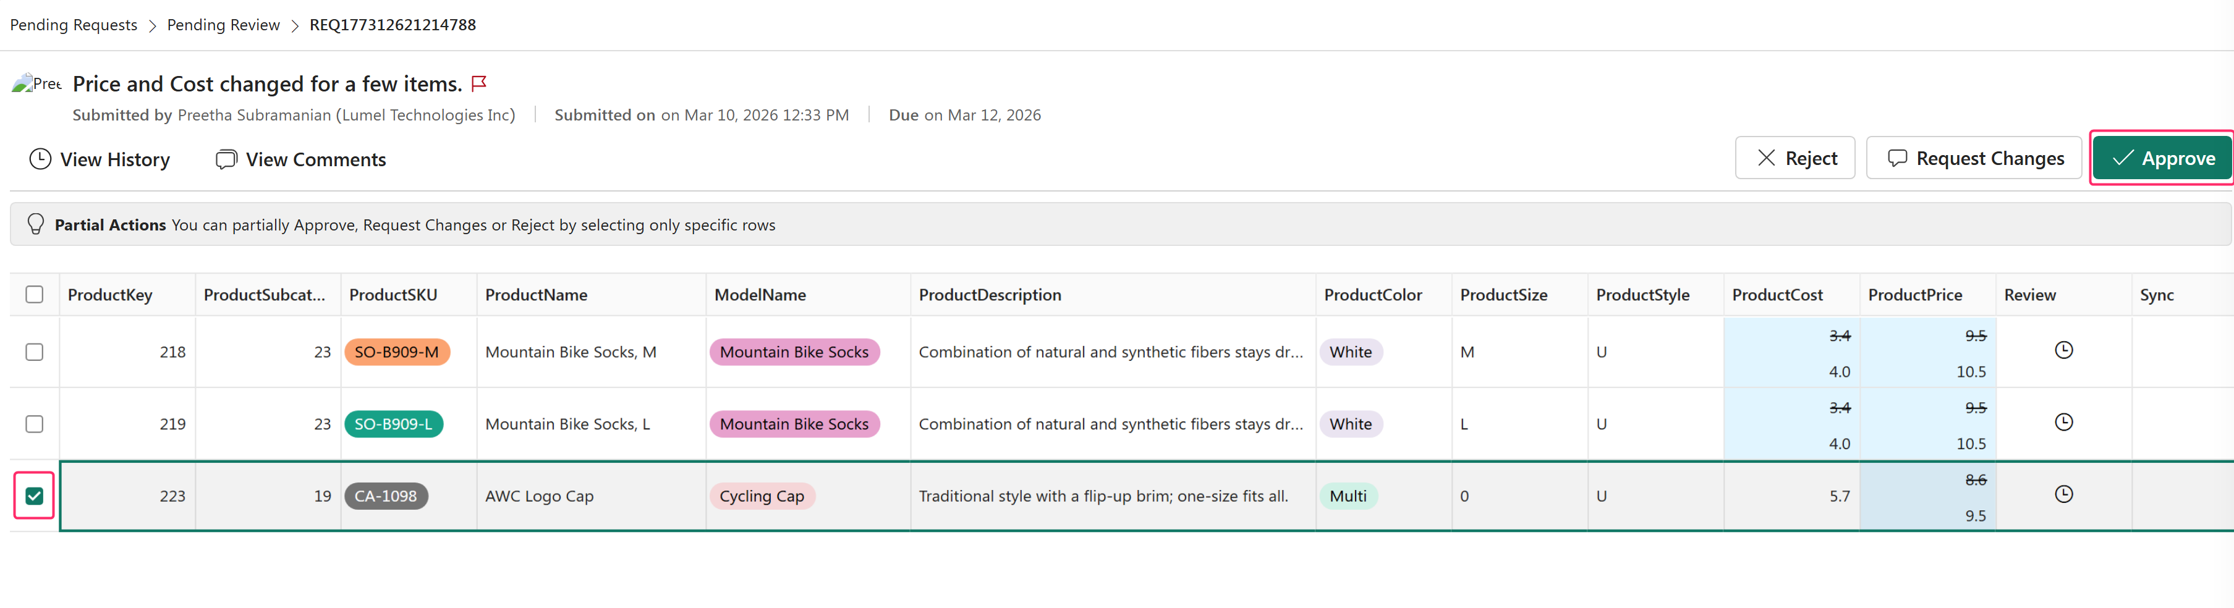Open View Comments panel

click(x=300, y=159)
